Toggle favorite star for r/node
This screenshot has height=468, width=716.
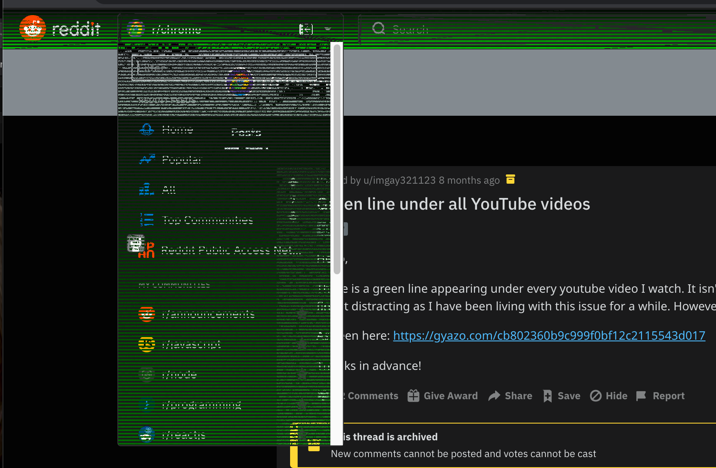(302, 374)
